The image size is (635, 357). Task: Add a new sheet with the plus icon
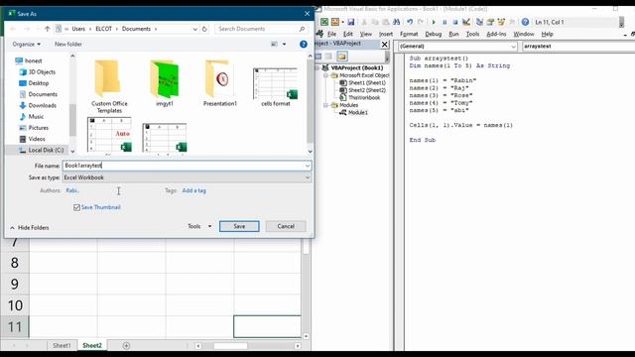click(126, 345)
